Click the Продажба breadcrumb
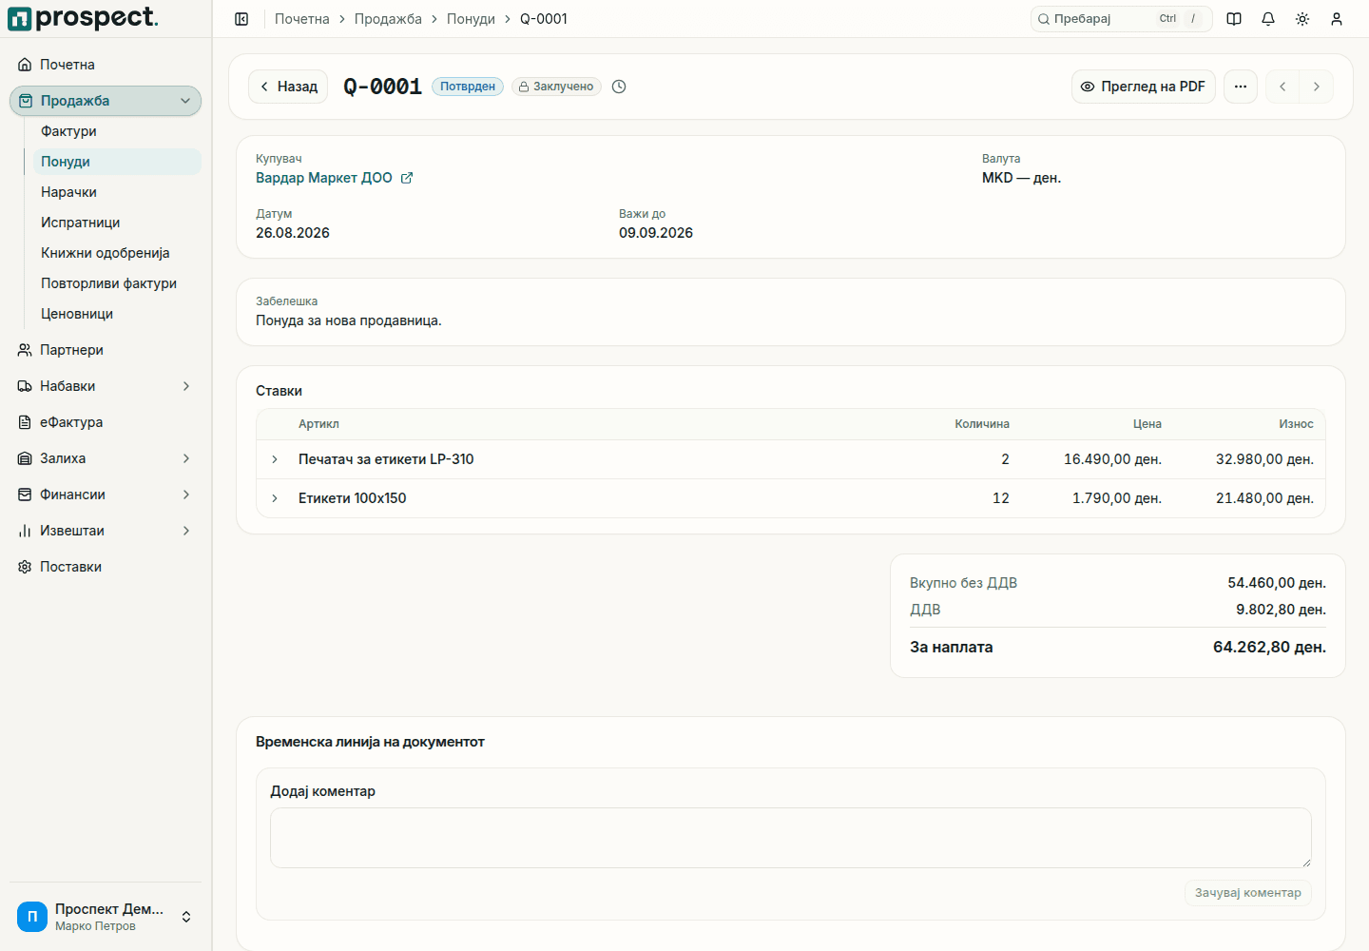This screenshot has width=1369, height=951. coord(388,19)
